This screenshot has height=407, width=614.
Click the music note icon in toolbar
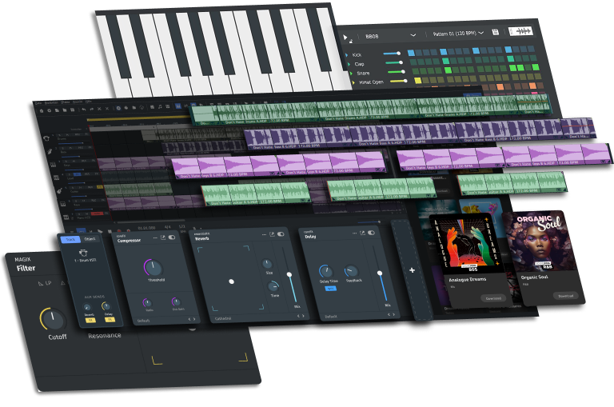coord(160,106)
